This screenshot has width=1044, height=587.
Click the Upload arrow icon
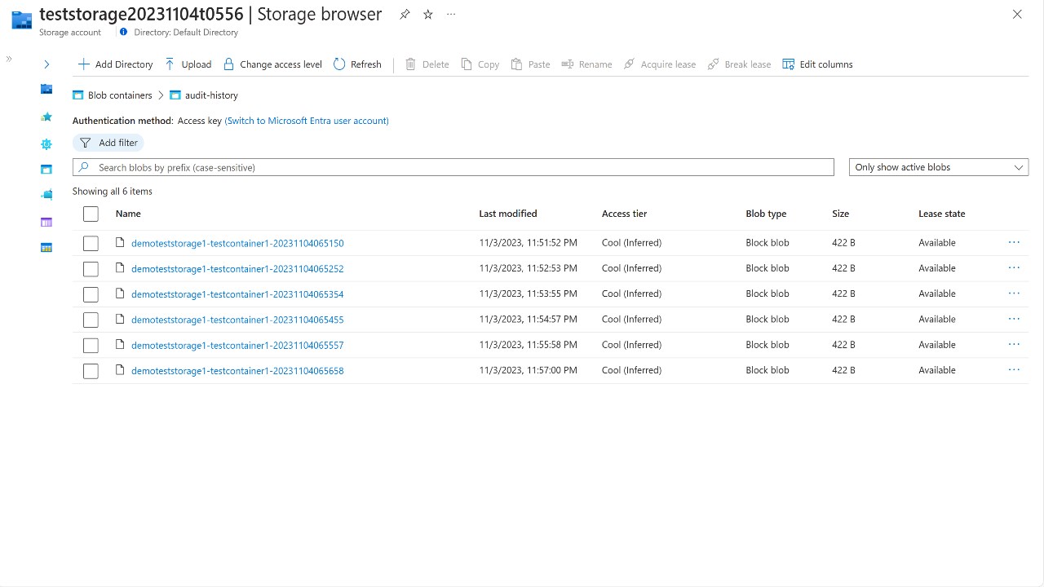point(170,64)
